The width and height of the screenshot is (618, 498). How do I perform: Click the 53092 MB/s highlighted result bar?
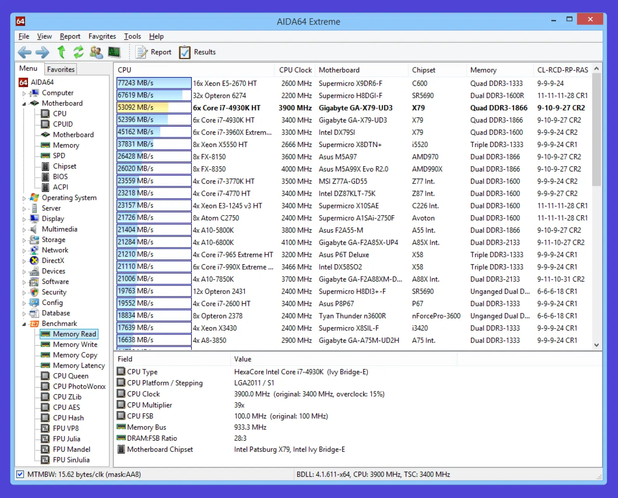[x=154, y=107]
